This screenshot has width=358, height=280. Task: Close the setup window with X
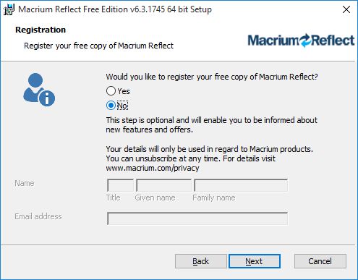pos(346,9)
